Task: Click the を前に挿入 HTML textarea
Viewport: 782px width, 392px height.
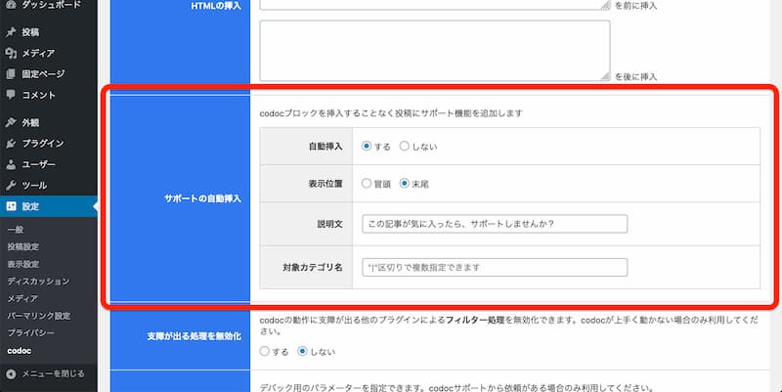Action: tap(435, 5)
